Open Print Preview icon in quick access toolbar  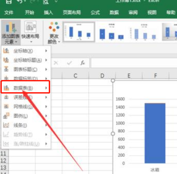point(46,1)
